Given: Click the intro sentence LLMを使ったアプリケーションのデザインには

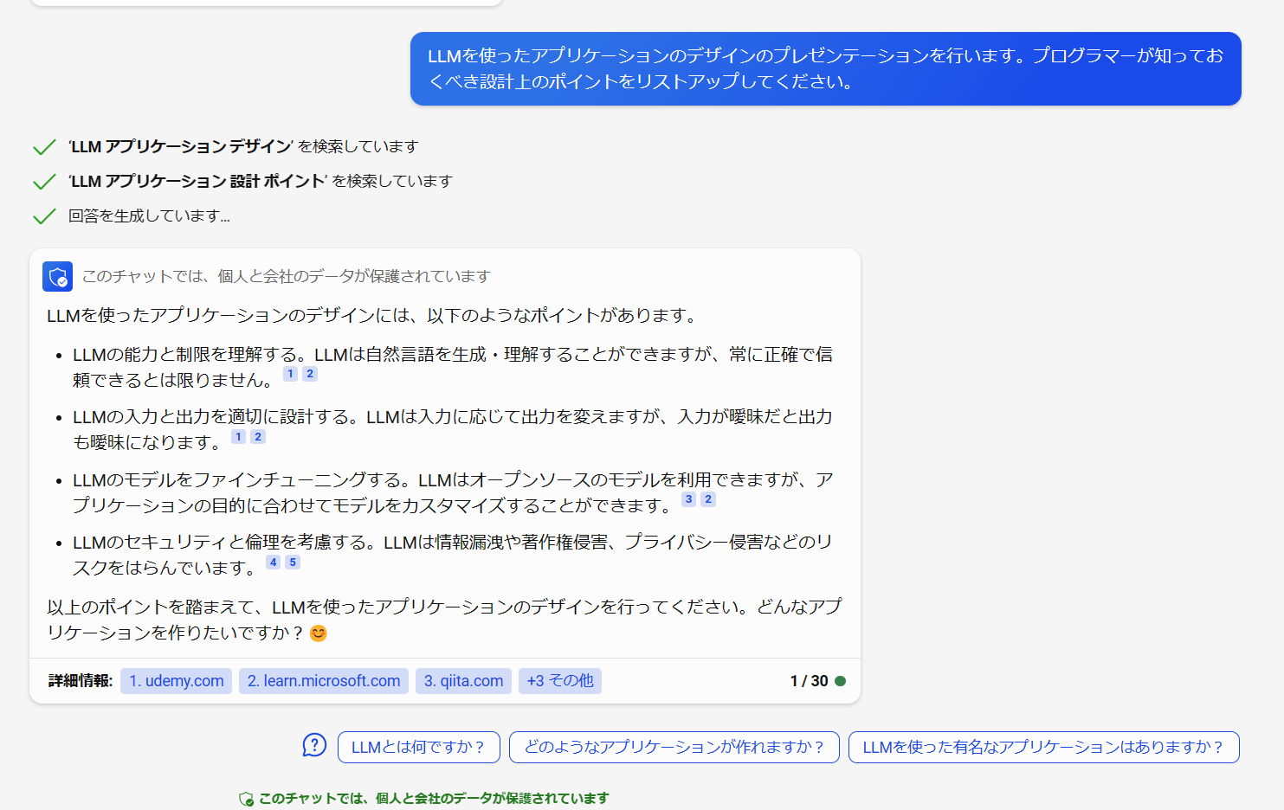Looking at the screenshot, I should pyautogui.click(x=373, y=316).
